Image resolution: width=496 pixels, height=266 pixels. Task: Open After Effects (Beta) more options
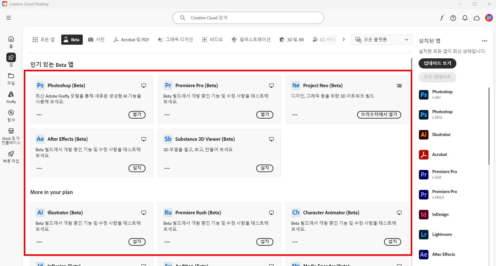click(39, 168)
